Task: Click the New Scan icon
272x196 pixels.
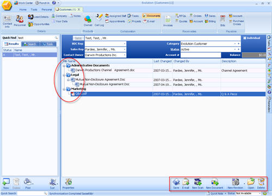Action: pos(197,184)
